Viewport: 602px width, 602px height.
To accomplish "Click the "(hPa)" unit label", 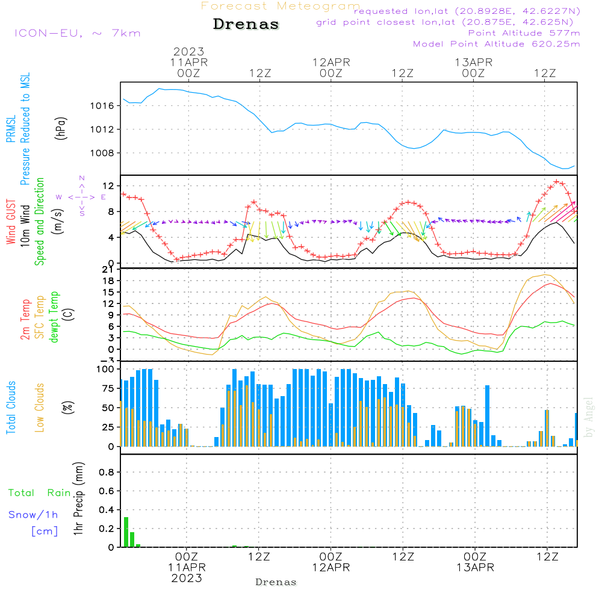I will point(61,128).
